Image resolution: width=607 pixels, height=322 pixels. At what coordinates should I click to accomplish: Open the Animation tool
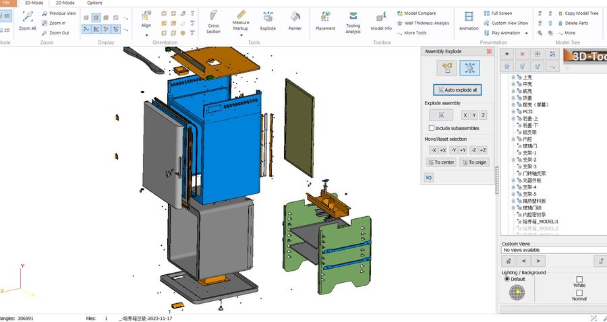[x=469, y=22]
